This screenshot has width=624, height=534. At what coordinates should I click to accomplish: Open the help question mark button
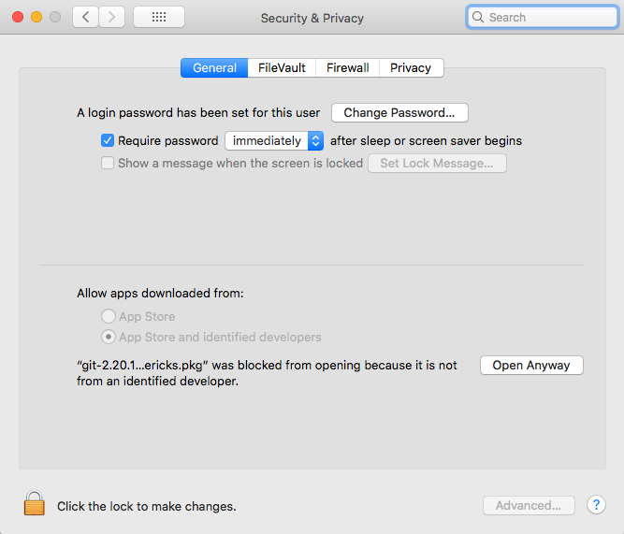tap(596, 505)
